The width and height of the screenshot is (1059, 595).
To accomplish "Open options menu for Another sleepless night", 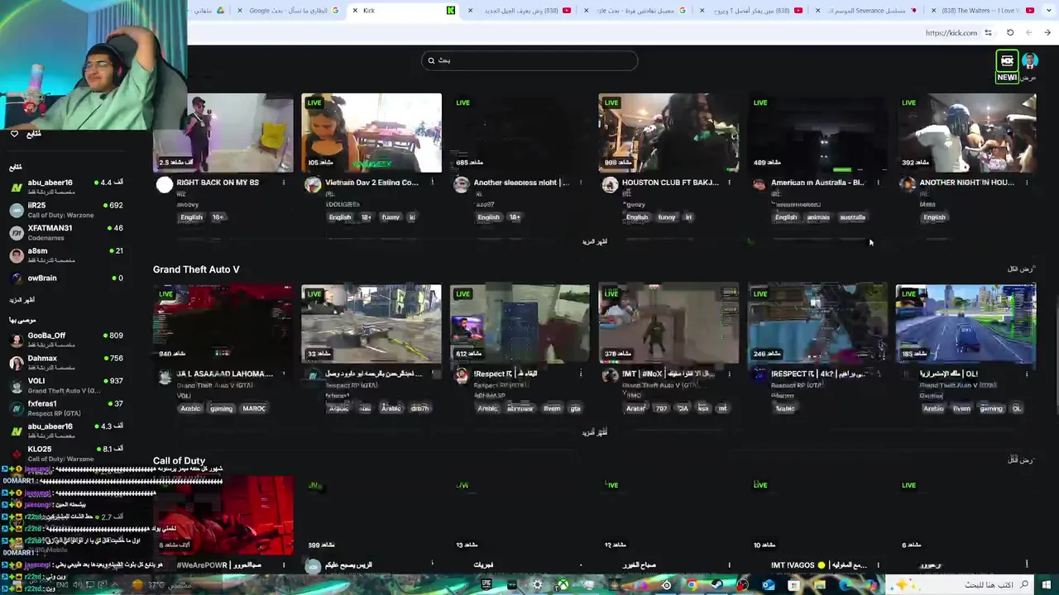I will pos(581,183).
